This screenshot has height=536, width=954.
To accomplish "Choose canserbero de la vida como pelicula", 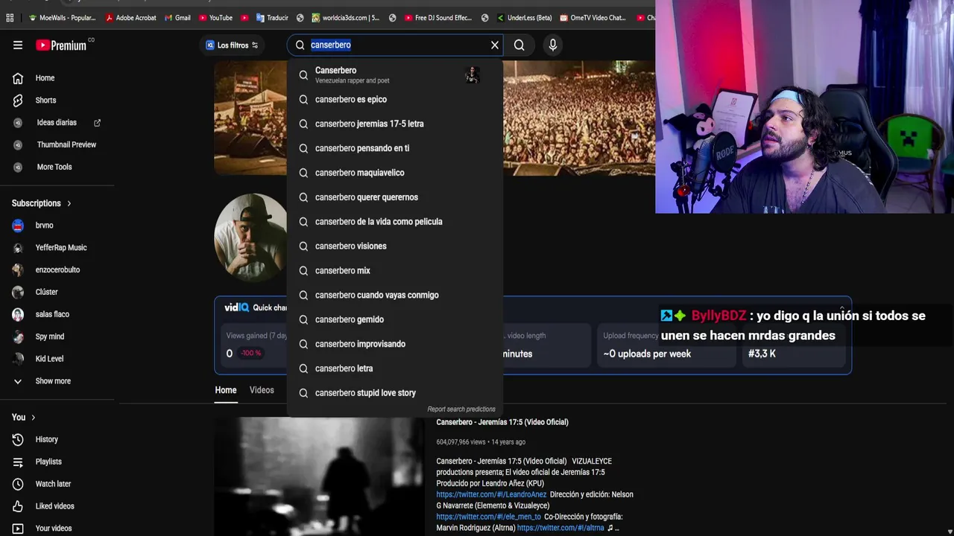I will point(395,222).
